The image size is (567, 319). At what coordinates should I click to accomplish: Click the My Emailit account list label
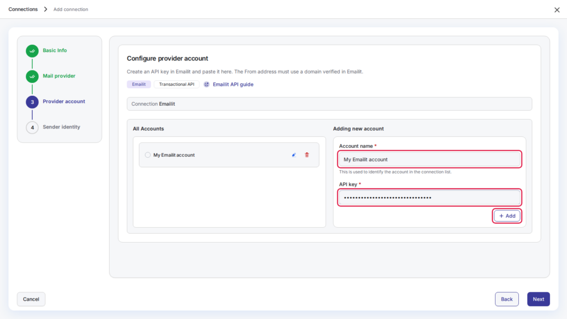[x=174, y=155]
